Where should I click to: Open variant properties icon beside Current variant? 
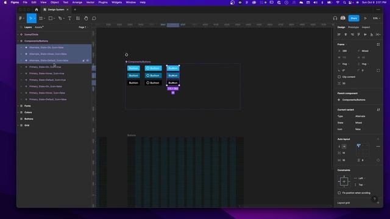point(378,109)
